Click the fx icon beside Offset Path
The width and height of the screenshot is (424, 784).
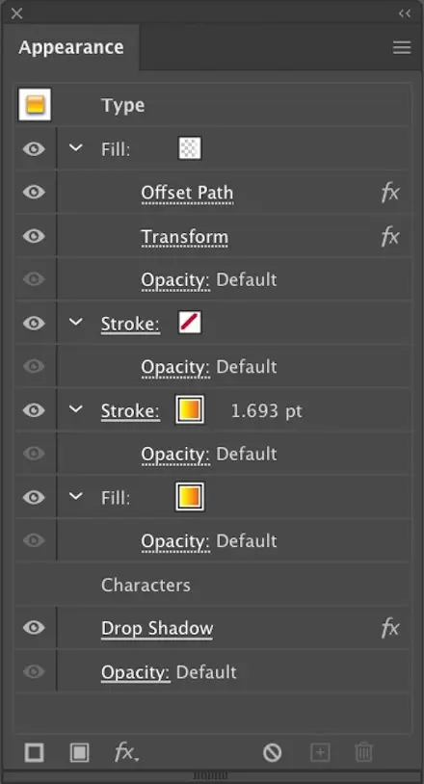pos(390,193)
